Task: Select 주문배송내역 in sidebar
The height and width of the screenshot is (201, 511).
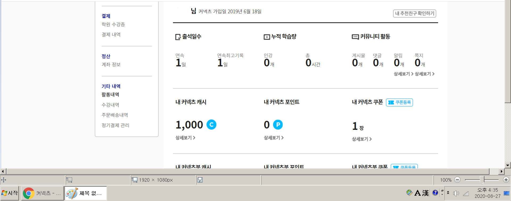Action: tap(115, 115)
